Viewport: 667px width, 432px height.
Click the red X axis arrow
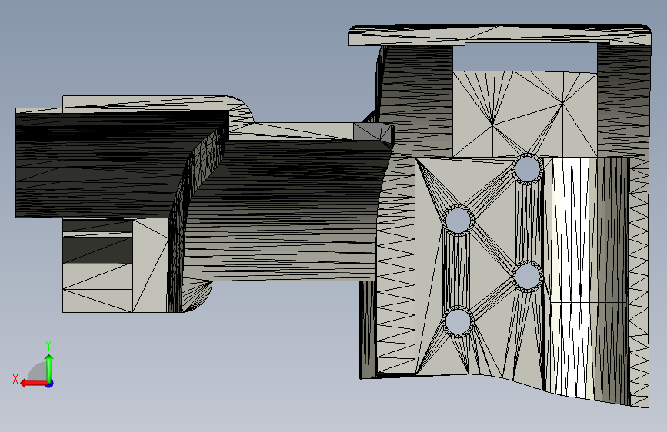pyautogui.click(x=33, y=384)
